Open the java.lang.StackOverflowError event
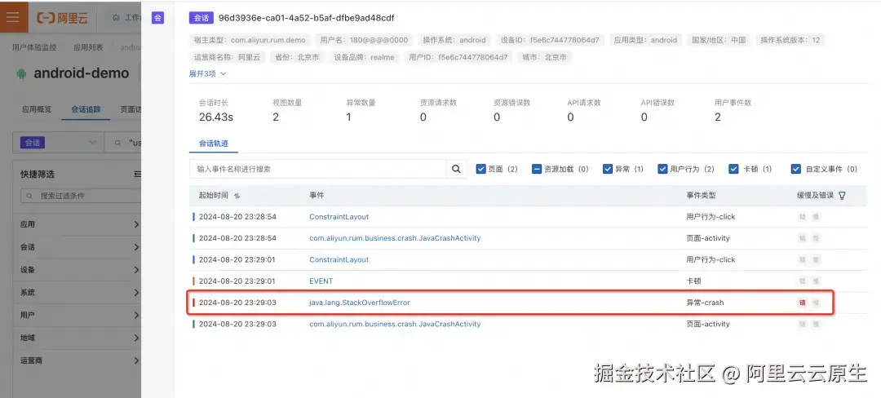The image size is (881, 398). [x=360, y=303]
